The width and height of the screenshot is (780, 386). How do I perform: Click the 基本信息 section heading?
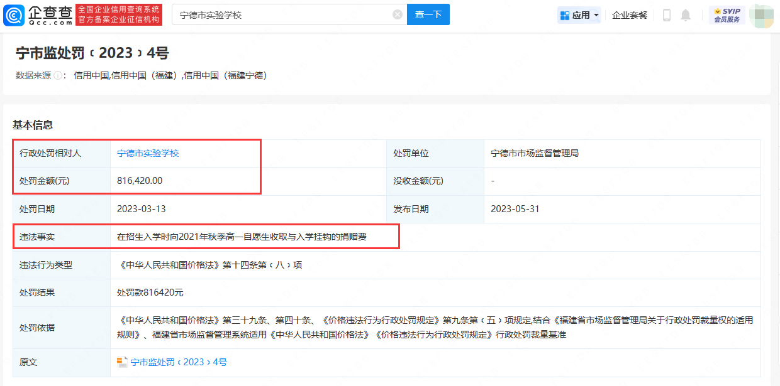[33, 125]
